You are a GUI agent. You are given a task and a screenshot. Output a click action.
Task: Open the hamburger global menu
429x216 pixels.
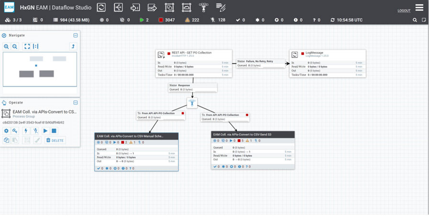(x=419, y=7)
